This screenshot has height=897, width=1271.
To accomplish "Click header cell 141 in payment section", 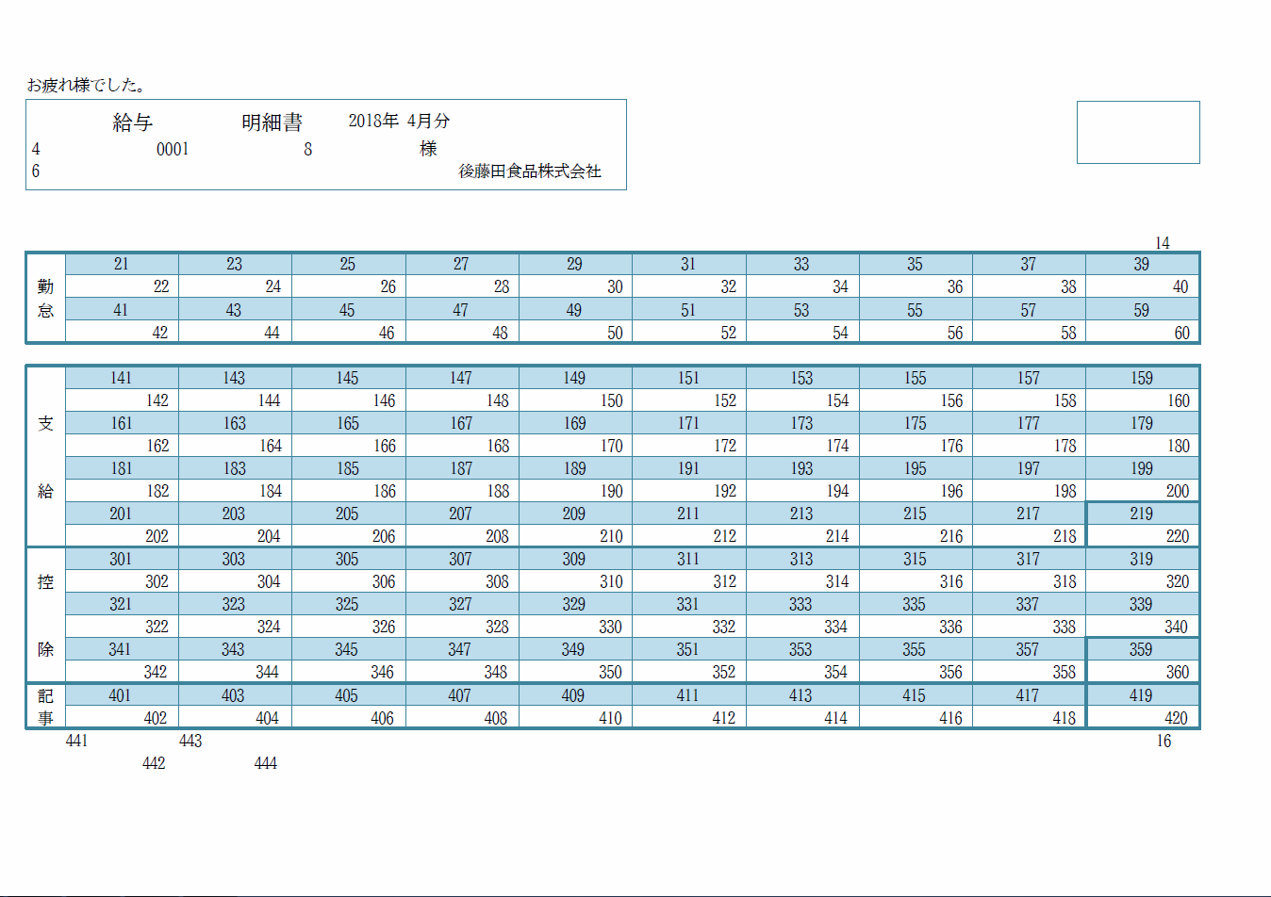I will [122, 378].
